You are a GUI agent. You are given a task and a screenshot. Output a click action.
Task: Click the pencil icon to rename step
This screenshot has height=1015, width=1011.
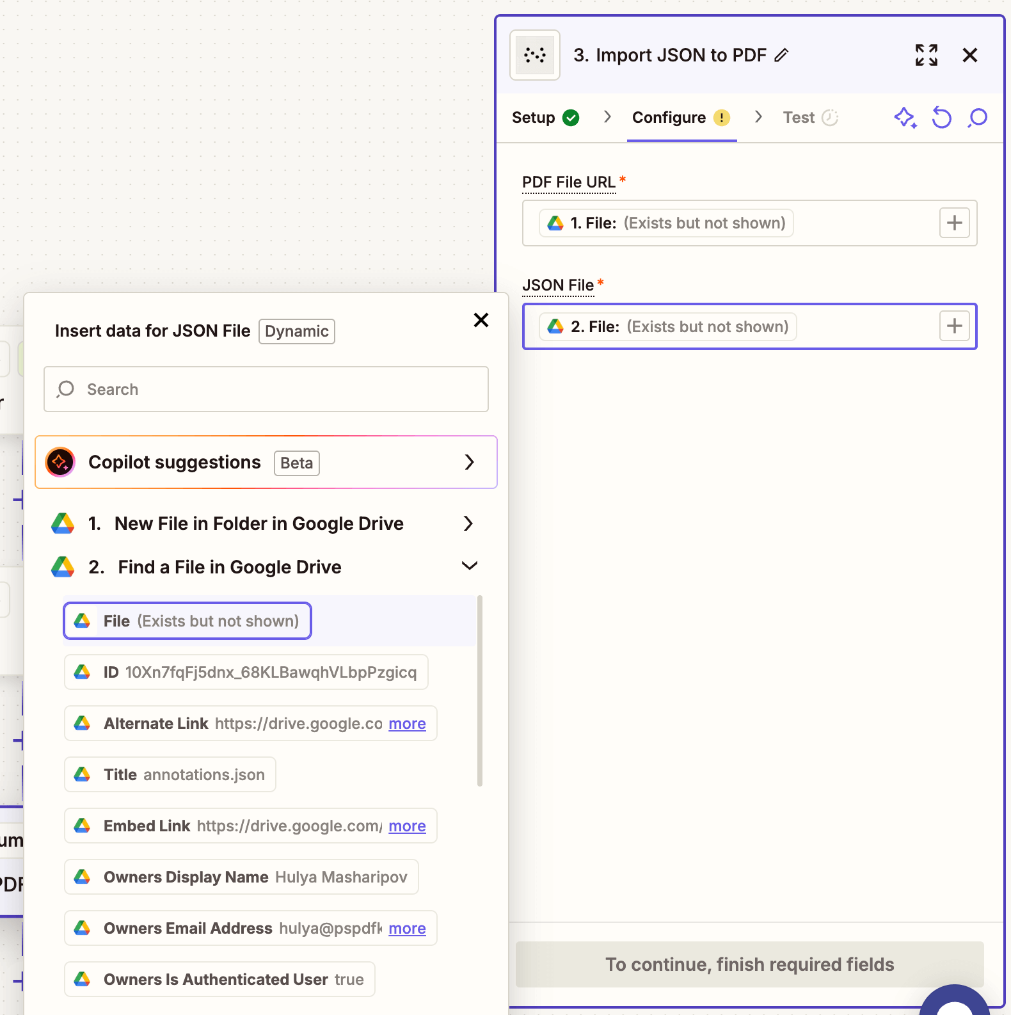coord(781,56)
